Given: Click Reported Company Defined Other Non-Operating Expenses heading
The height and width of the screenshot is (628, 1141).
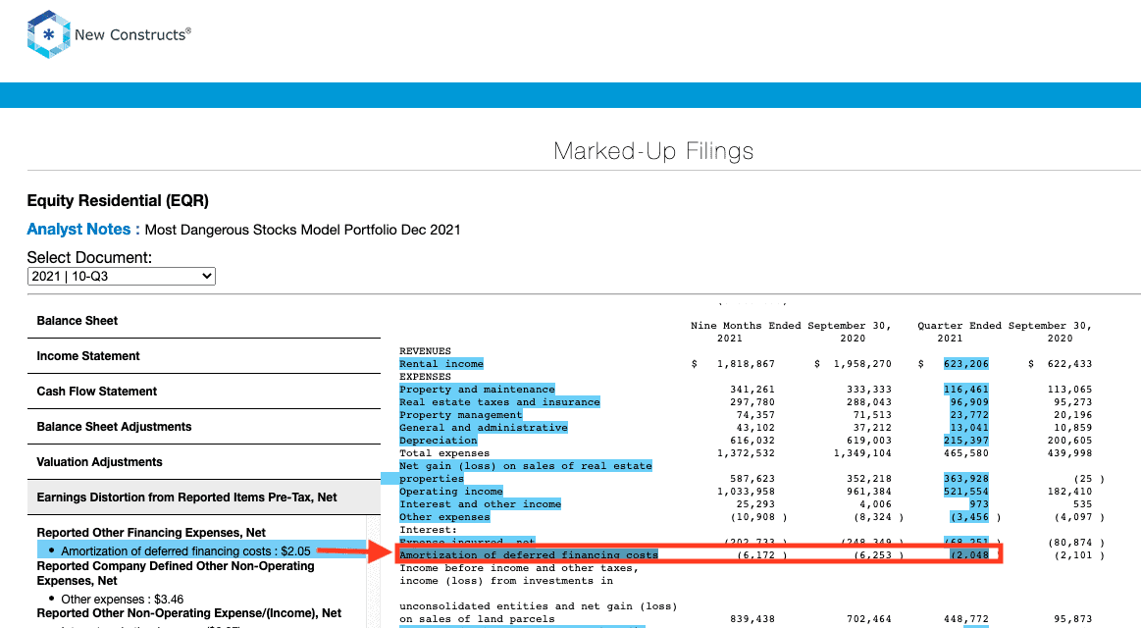Looking at the screenshot, I should (176, 573).
